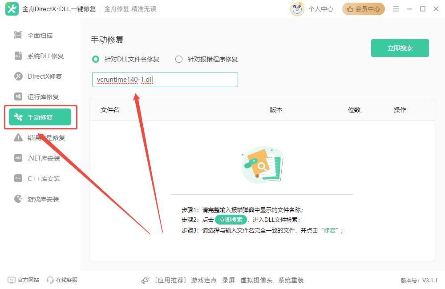Open the 官方网站 link

28,280
